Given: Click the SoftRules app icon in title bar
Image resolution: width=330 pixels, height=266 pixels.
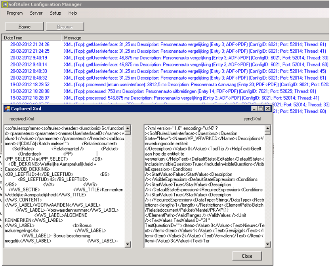Looking at the screenshot, I should tap(4, 4).
